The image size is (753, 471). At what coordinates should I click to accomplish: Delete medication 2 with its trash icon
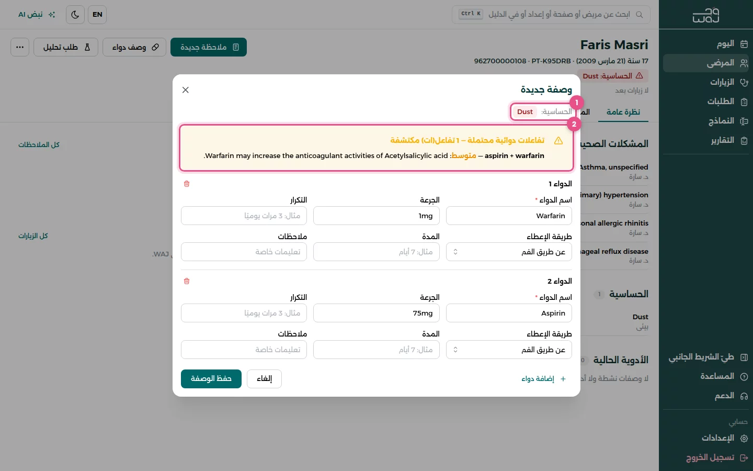click(x=187, y=281)
